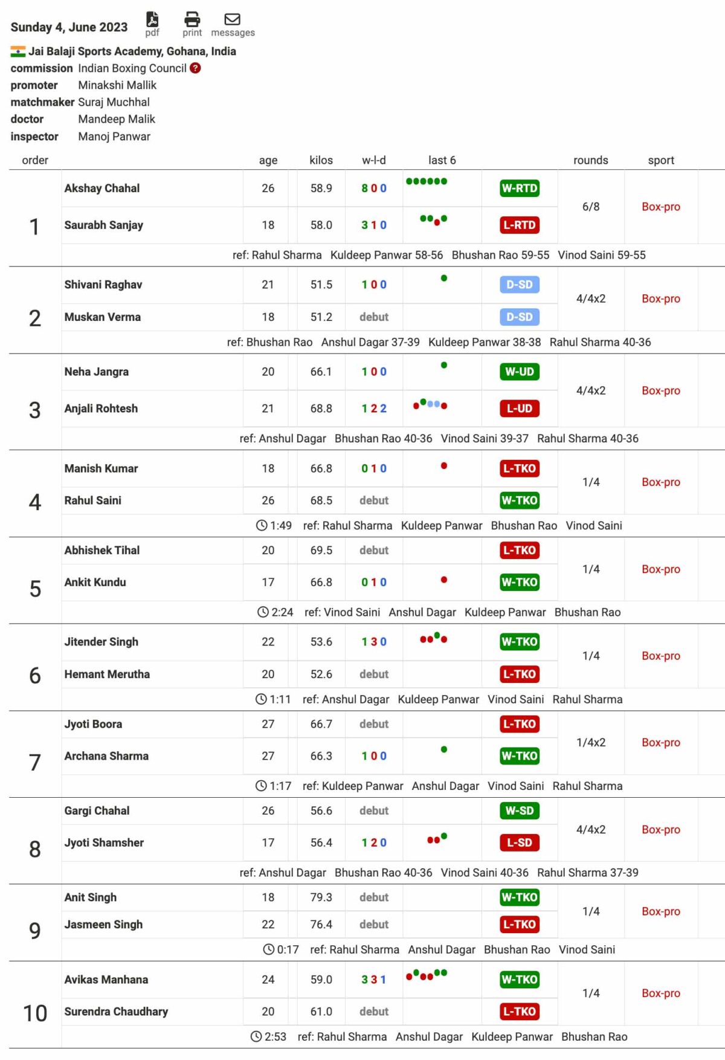Click the print icon
The height and width of the screenshot is (1060, 725).
192,19
